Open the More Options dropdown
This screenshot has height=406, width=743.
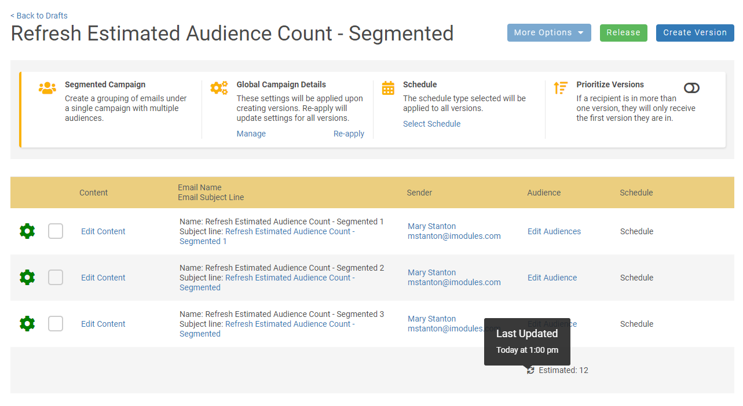pyautogui.click(x=548, y=33)
